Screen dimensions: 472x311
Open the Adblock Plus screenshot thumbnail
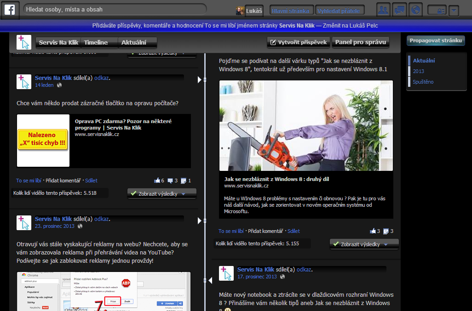(x=104, y=291)
